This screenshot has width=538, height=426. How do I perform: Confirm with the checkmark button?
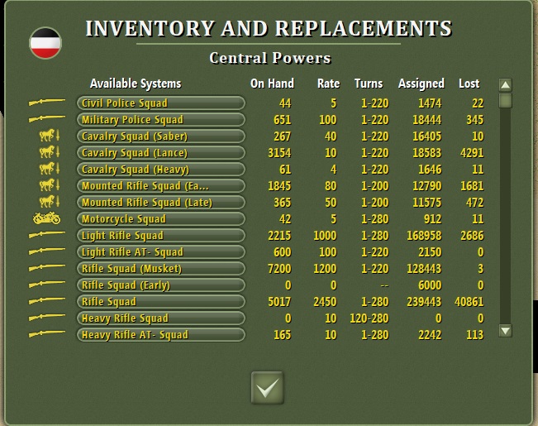pos(267,388)
